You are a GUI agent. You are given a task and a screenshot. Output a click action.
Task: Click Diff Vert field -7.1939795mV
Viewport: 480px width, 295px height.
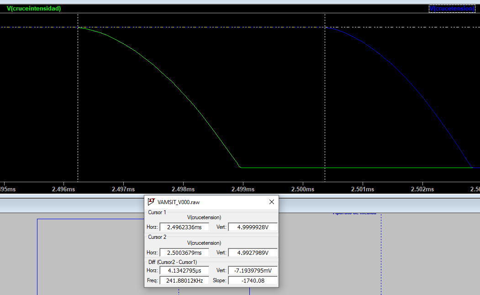click(x=253, y=270)
